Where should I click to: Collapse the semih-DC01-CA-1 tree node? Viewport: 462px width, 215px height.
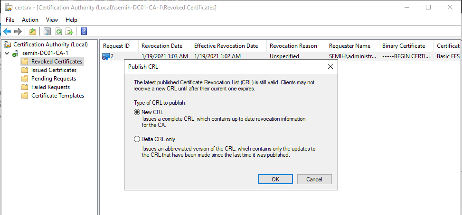tap(7, 53)
